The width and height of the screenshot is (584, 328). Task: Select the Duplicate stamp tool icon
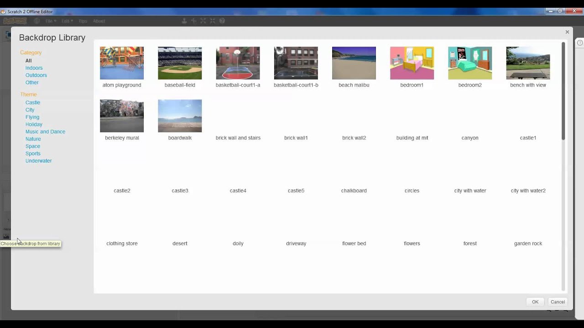point(184,21)
